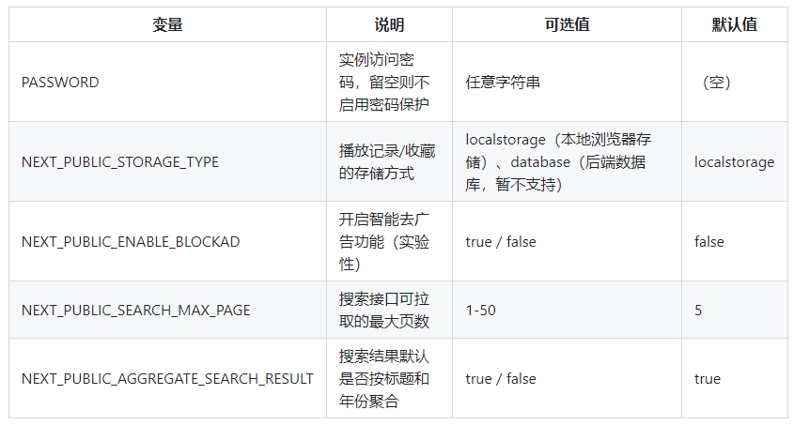794x425 pixels.
Task: Click the default value 5 cell
Action: point(698,311)
